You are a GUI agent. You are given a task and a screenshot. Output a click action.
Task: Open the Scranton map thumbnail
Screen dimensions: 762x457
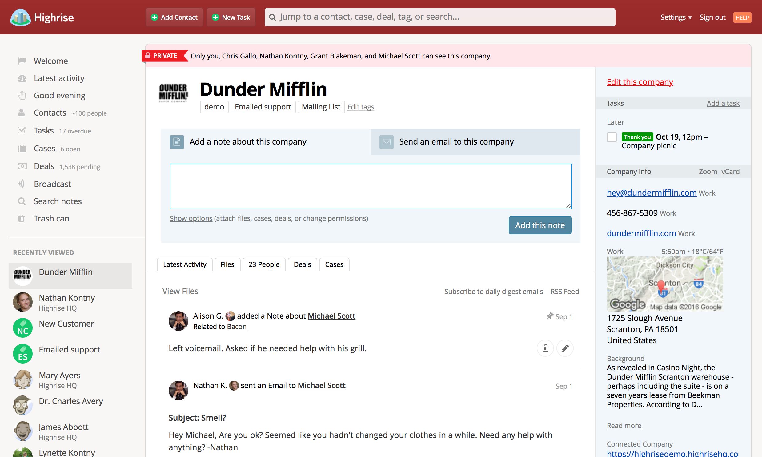[664, 284]
